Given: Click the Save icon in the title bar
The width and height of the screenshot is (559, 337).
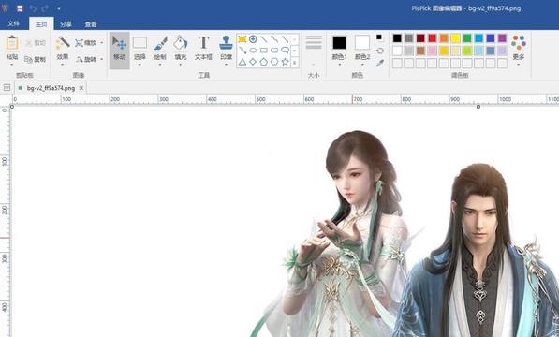Looking at the screenshot, I should [x=20, y=8].
